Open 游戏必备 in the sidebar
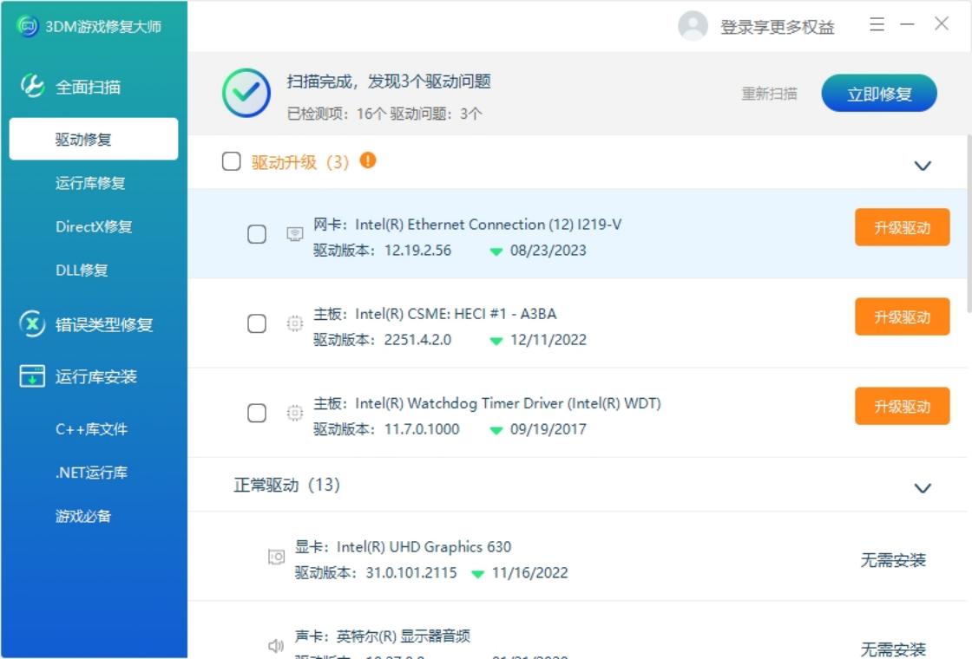The width and height of the screenshot is (972, 659). coord(83,516)
